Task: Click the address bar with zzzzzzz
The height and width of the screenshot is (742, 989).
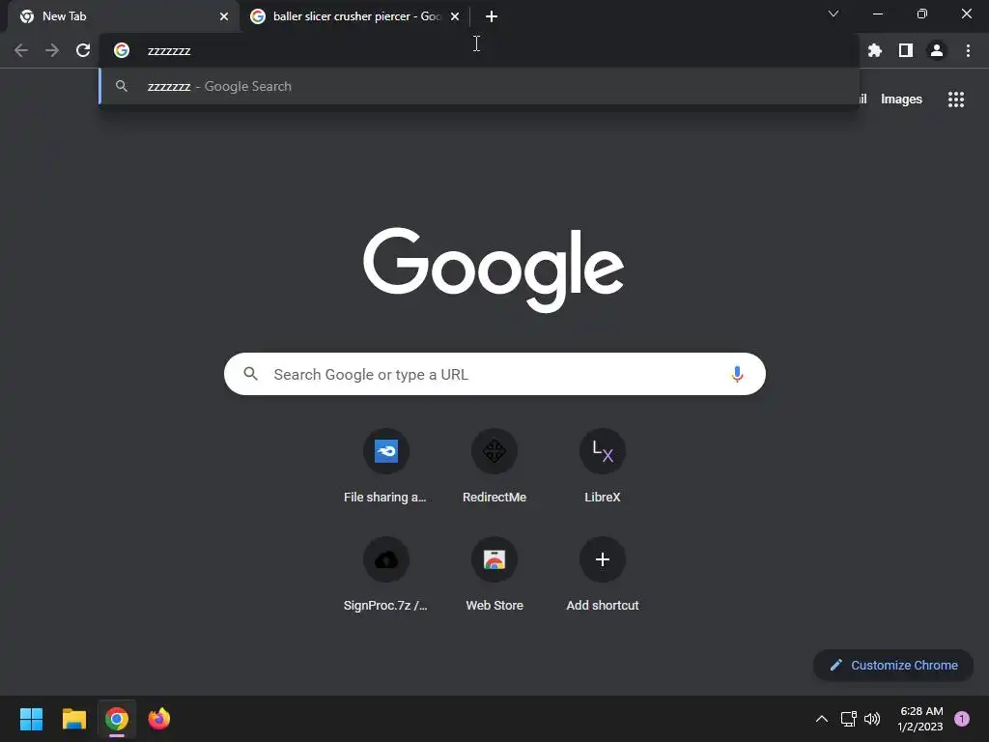Action: (x=479, y=50)
